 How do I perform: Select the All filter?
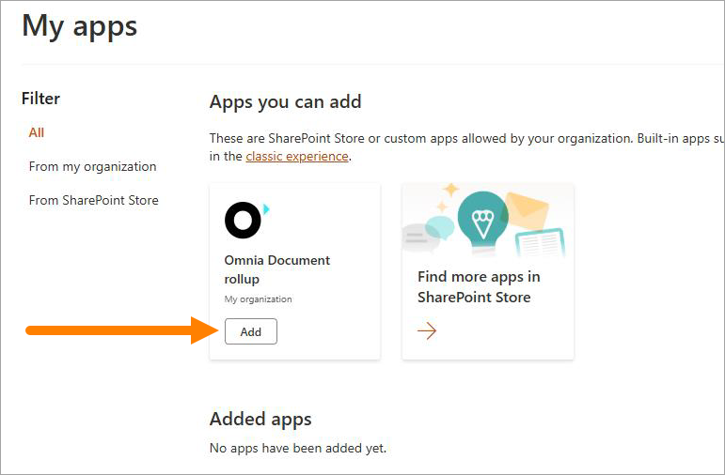click(37, 132)
